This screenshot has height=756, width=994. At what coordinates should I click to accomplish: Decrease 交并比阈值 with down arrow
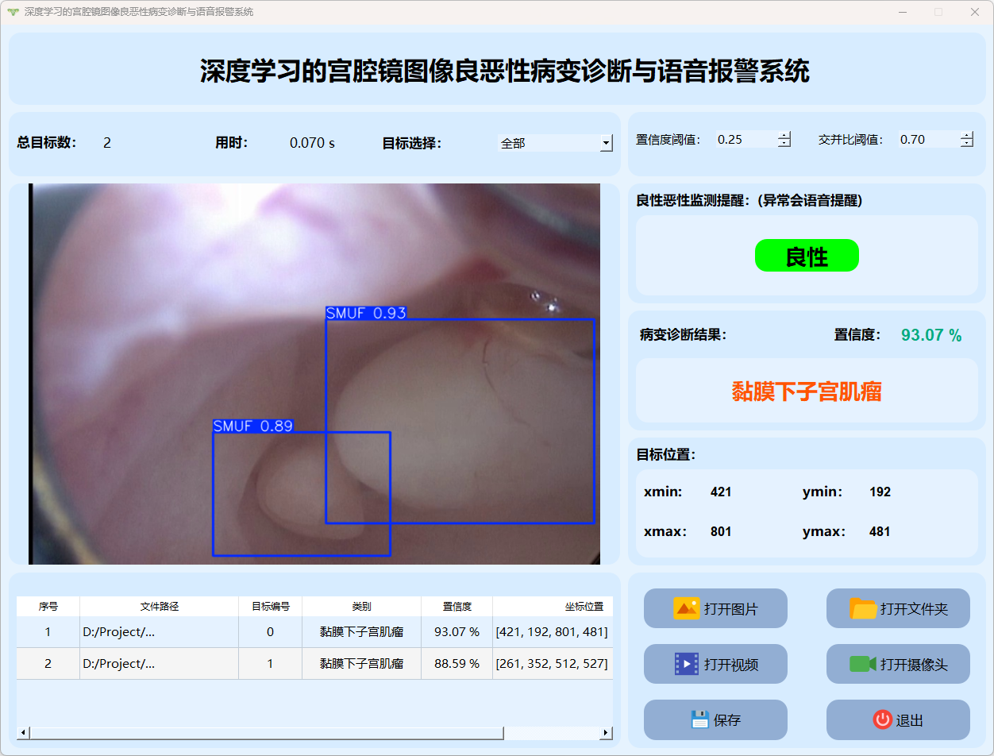(967, 143)
